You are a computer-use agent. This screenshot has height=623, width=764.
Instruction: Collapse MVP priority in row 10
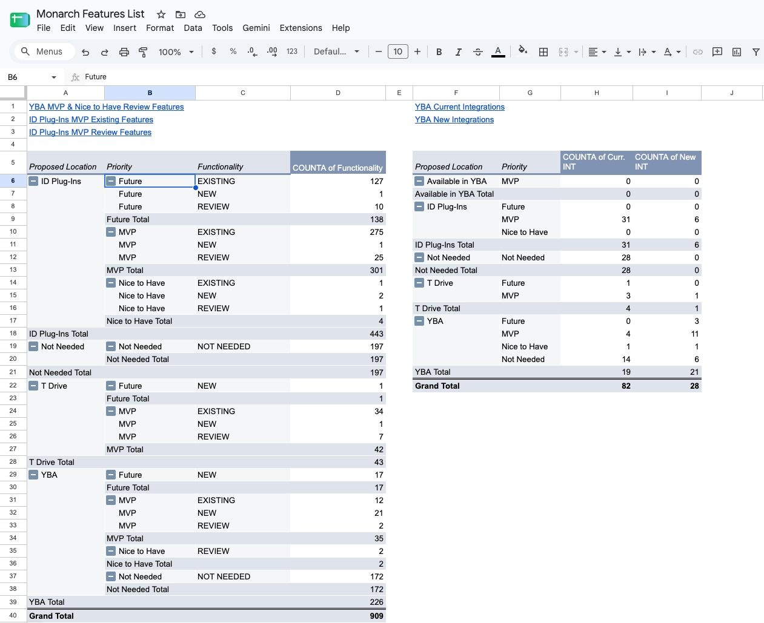pos(111,232)
